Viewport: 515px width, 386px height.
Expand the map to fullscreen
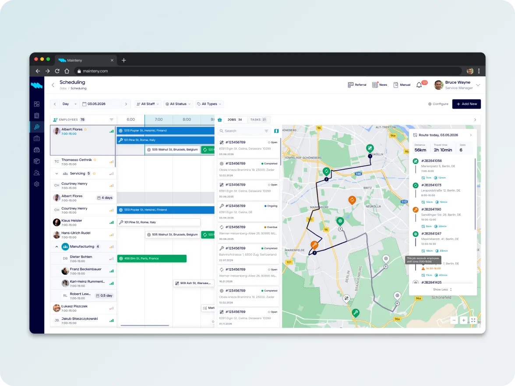[x=473, y=320]
